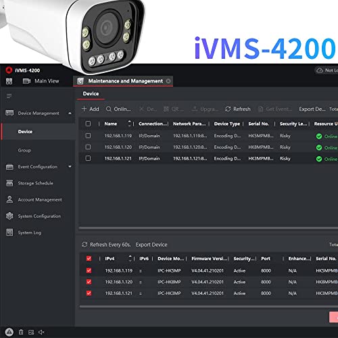Open System Configuration gear icon
The image size is (338, 338).
tap(9, 216)
